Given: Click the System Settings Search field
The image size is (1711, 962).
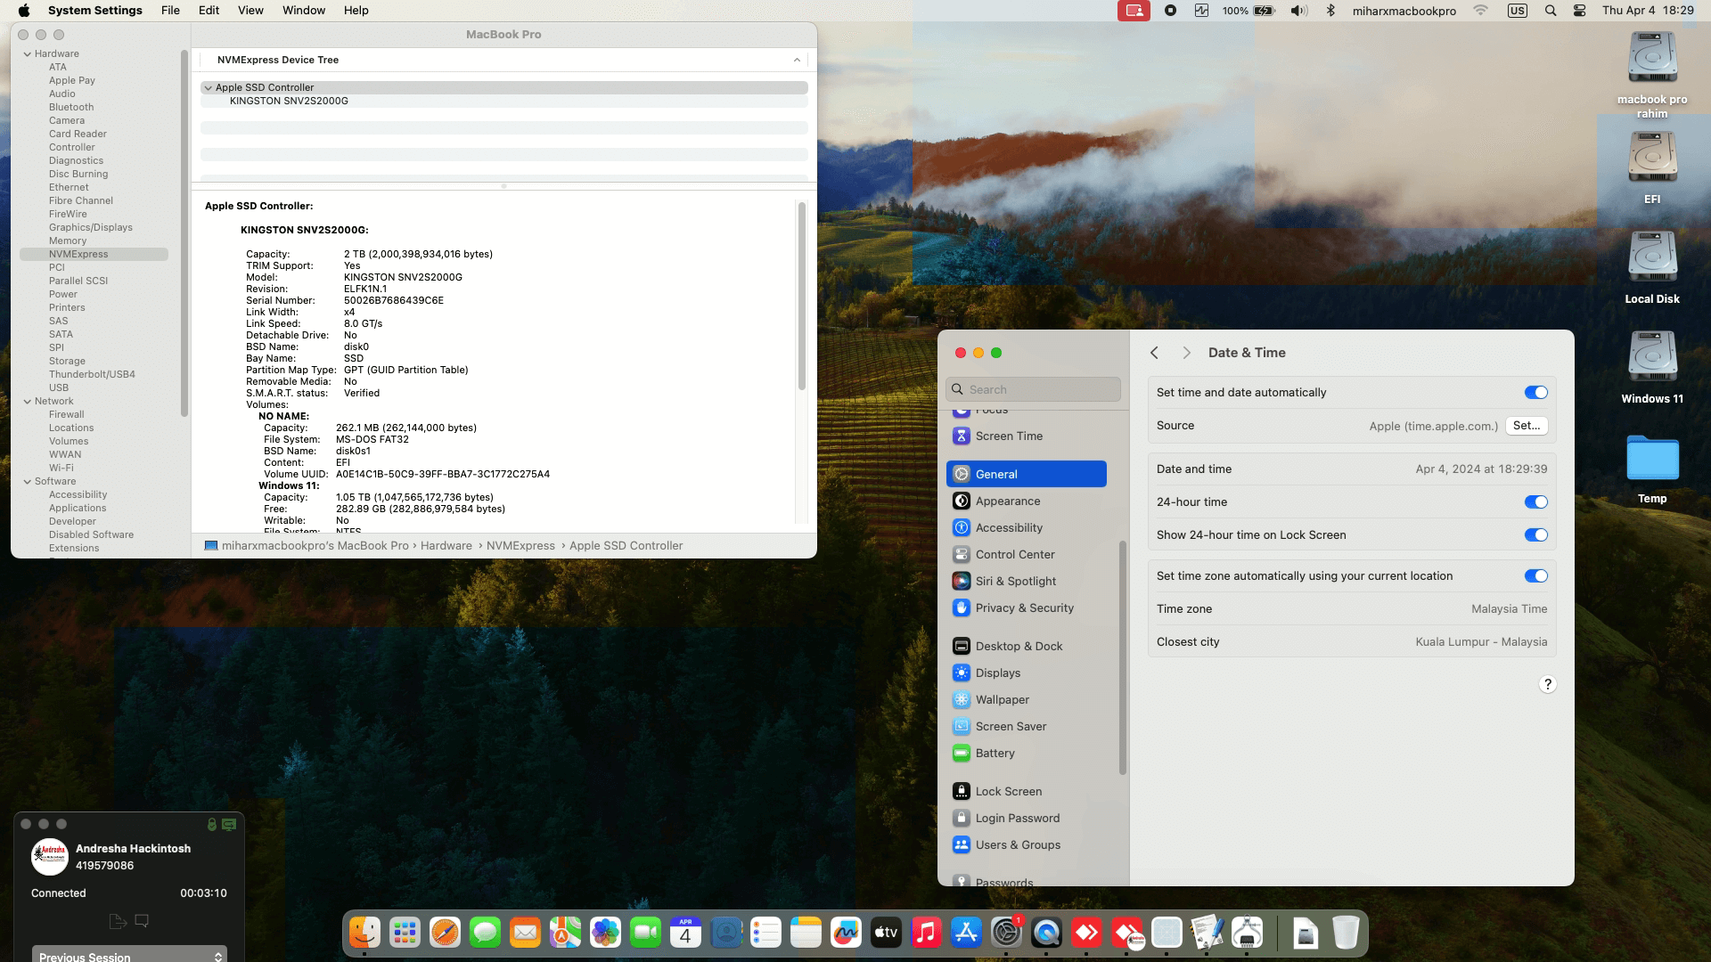Looking at the screenshot, I should click(x=1034, y=389).
